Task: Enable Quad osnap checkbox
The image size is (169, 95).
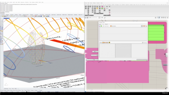Action: tap(24, 90)
